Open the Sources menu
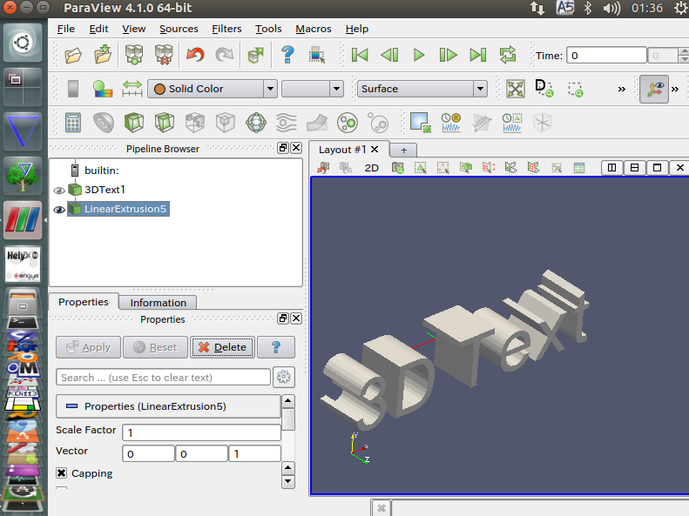689x516 pixels. click(x=179, y=29)
